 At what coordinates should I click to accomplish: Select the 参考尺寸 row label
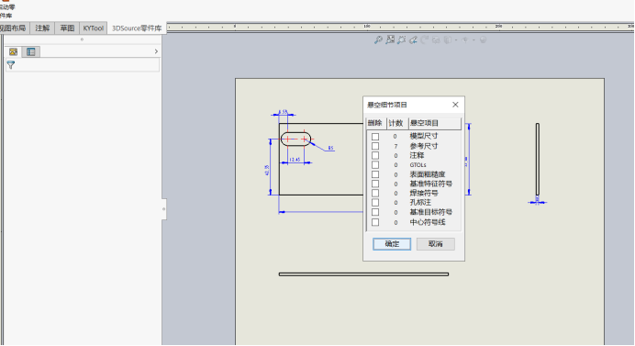click(424, 146)
